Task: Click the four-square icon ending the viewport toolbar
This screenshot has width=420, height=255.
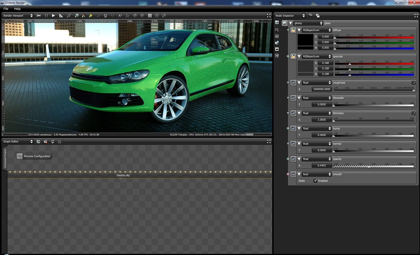Action: coord(164,16)
